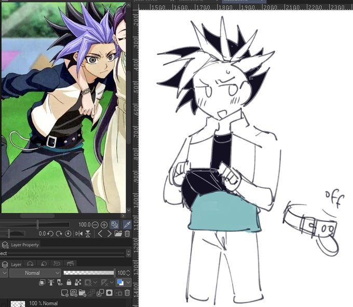
Task: Show previous Sub View image
Action: 100,234
